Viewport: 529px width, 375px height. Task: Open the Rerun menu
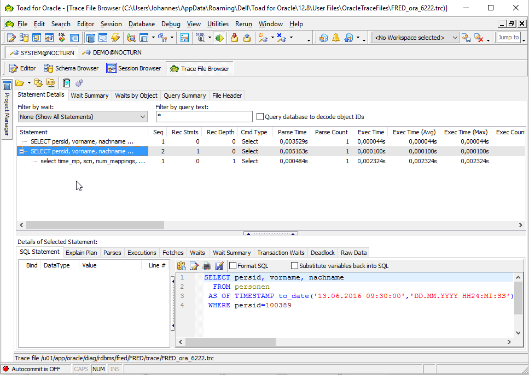[243, 24]
